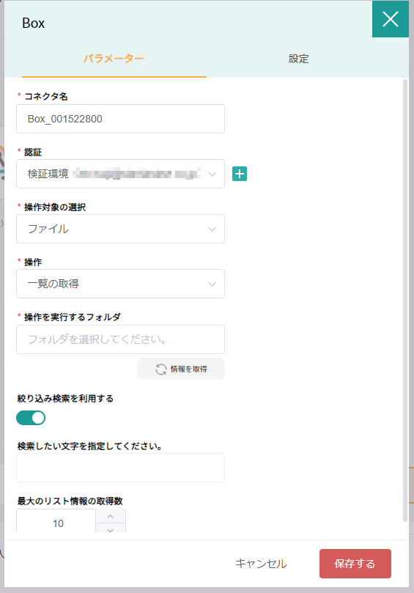This screenshot has height=593, width=414.
Task: Click the number field showing 10
Action: (x=56, y=521)
